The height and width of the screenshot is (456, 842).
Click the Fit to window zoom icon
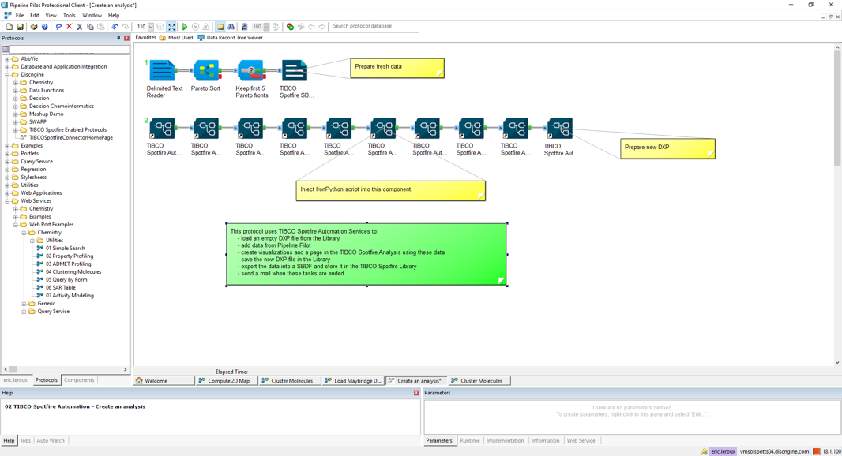point(171,26)
